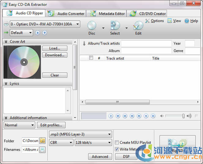The height and width of the screenshot is (164, 203).
Task: Open the Select button dropdown arrow
Action: (x=127, y=28)
